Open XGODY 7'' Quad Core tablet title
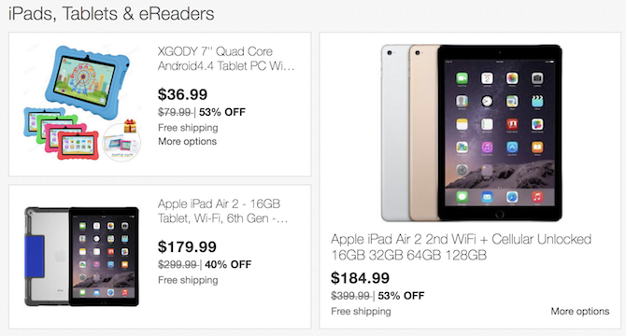The image size is (626, 336). 226,59
